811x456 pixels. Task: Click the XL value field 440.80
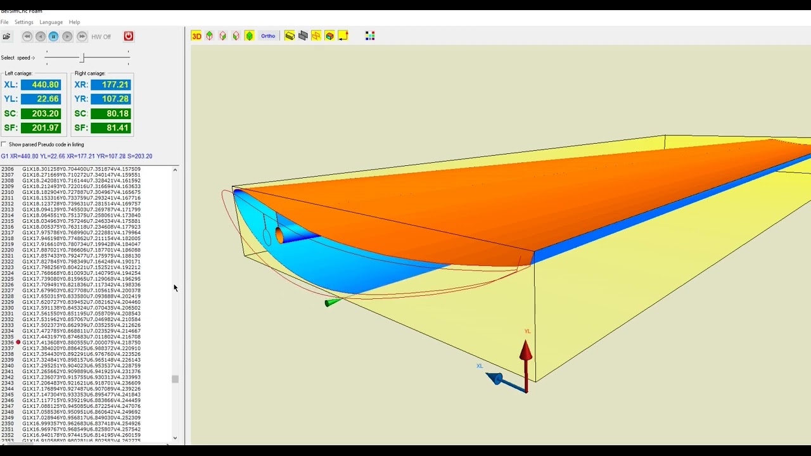tap(41, 85)
